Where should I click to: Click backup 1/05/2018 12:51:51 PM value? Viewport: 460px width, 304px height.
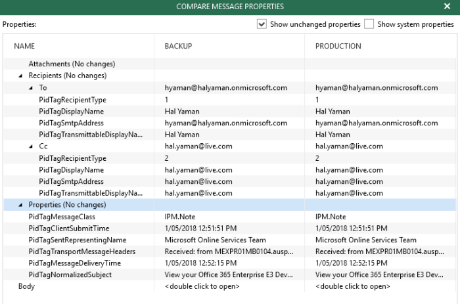[200, 228]
